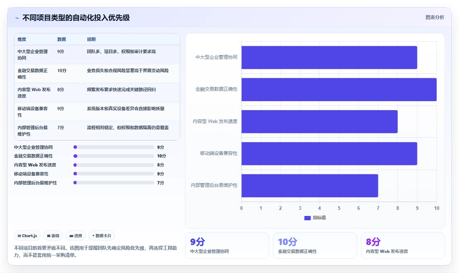The height and width of the screenshot is (273, 459).
Task: Click the 数据 column header
Action: (x=62, y=39)
